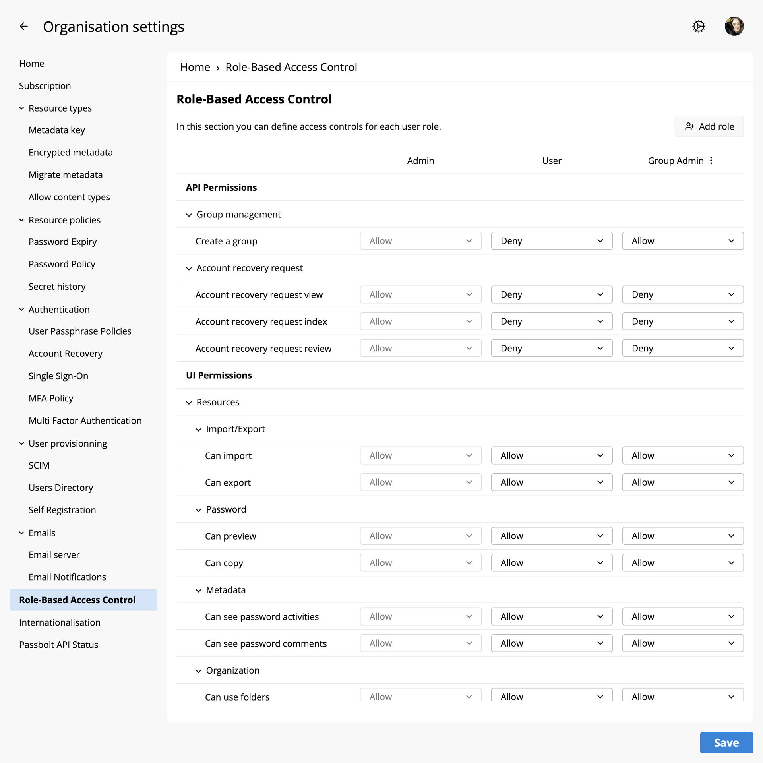Click the Save button
The width and height of the screenshot is (763, 763).
pos(726,742)
